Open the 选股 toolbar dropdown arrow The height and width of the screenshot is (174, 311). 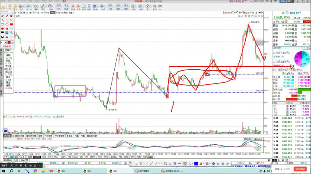pyautogui.click(x=53, y=6)
